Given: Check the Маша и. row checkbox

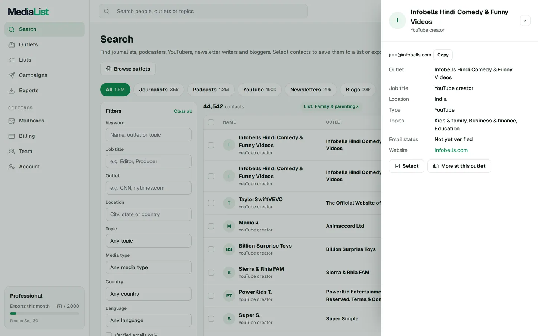Looking at the screenshot, I should 211,226.
